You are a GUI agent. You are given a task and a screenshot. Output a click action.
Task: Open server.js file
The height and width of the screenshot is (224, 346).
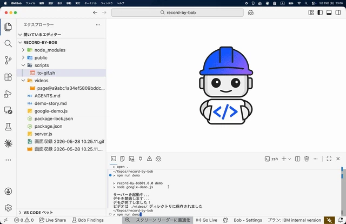coord(61,134)
